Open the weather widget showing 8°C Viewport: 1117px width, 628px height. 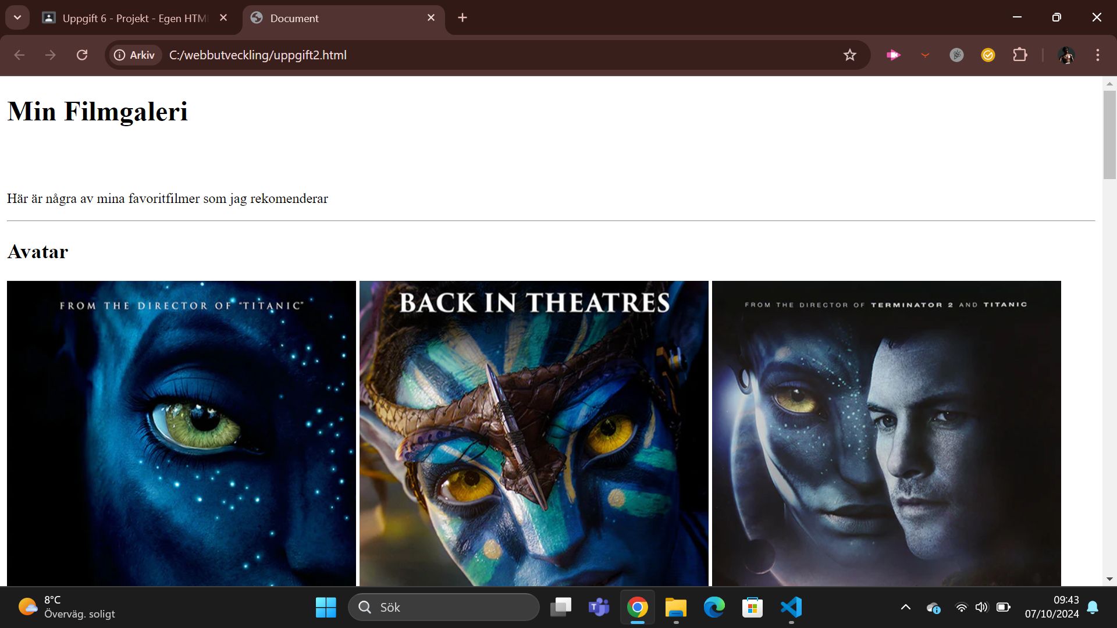[67, 607]
